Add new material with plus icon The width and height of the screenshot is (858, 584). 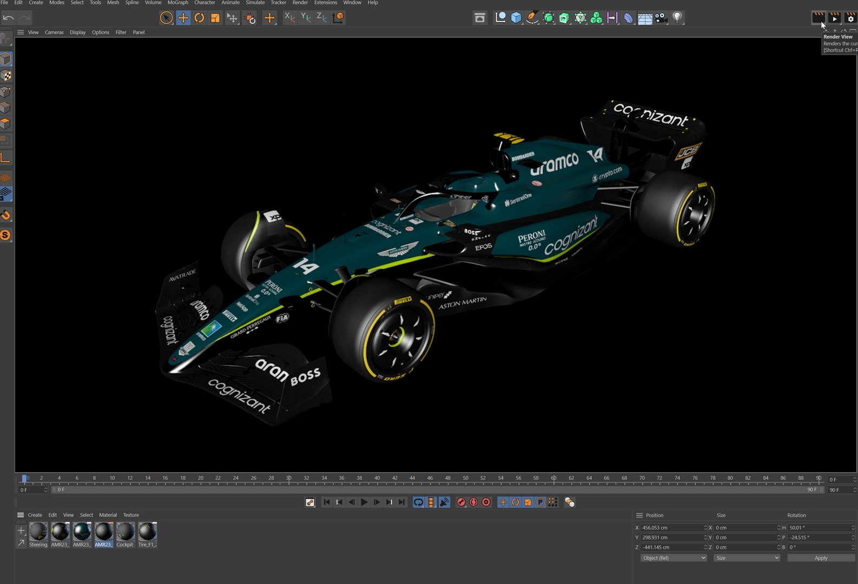21,530
